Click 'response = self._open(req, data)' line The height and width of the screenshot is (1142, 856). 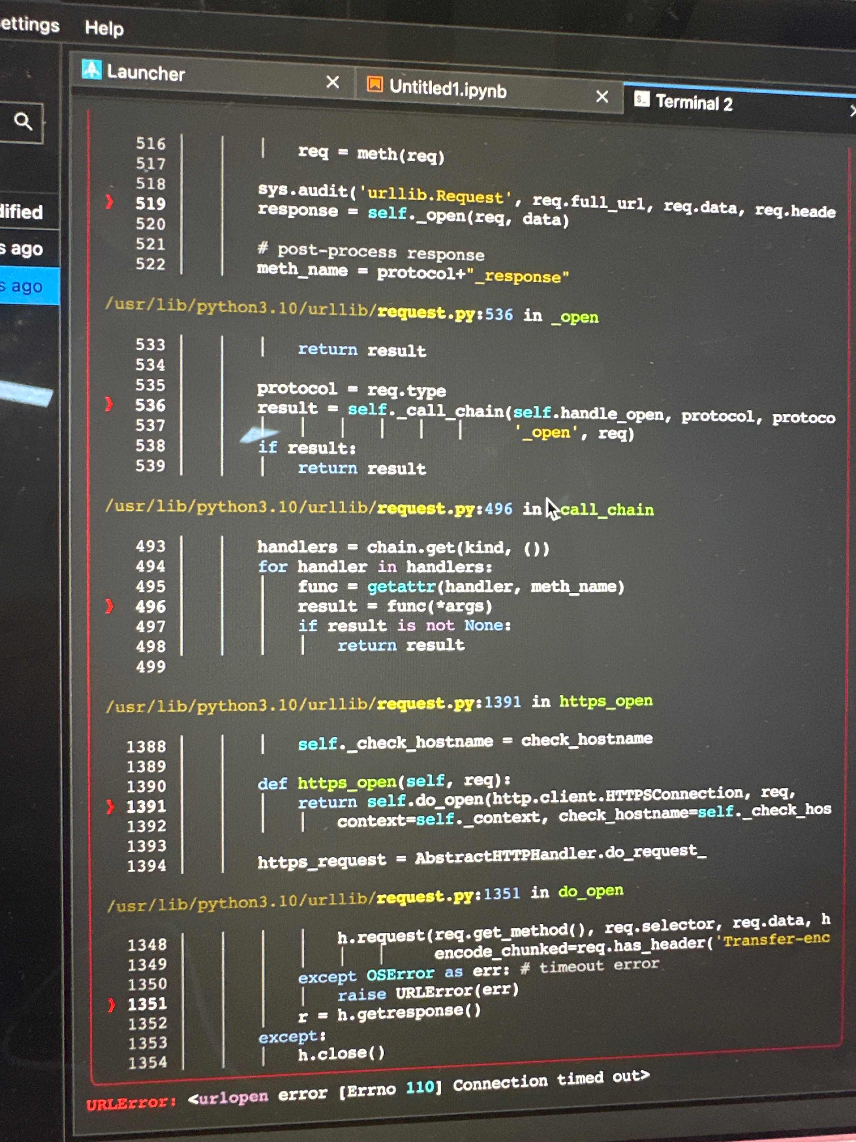point(413,215)
